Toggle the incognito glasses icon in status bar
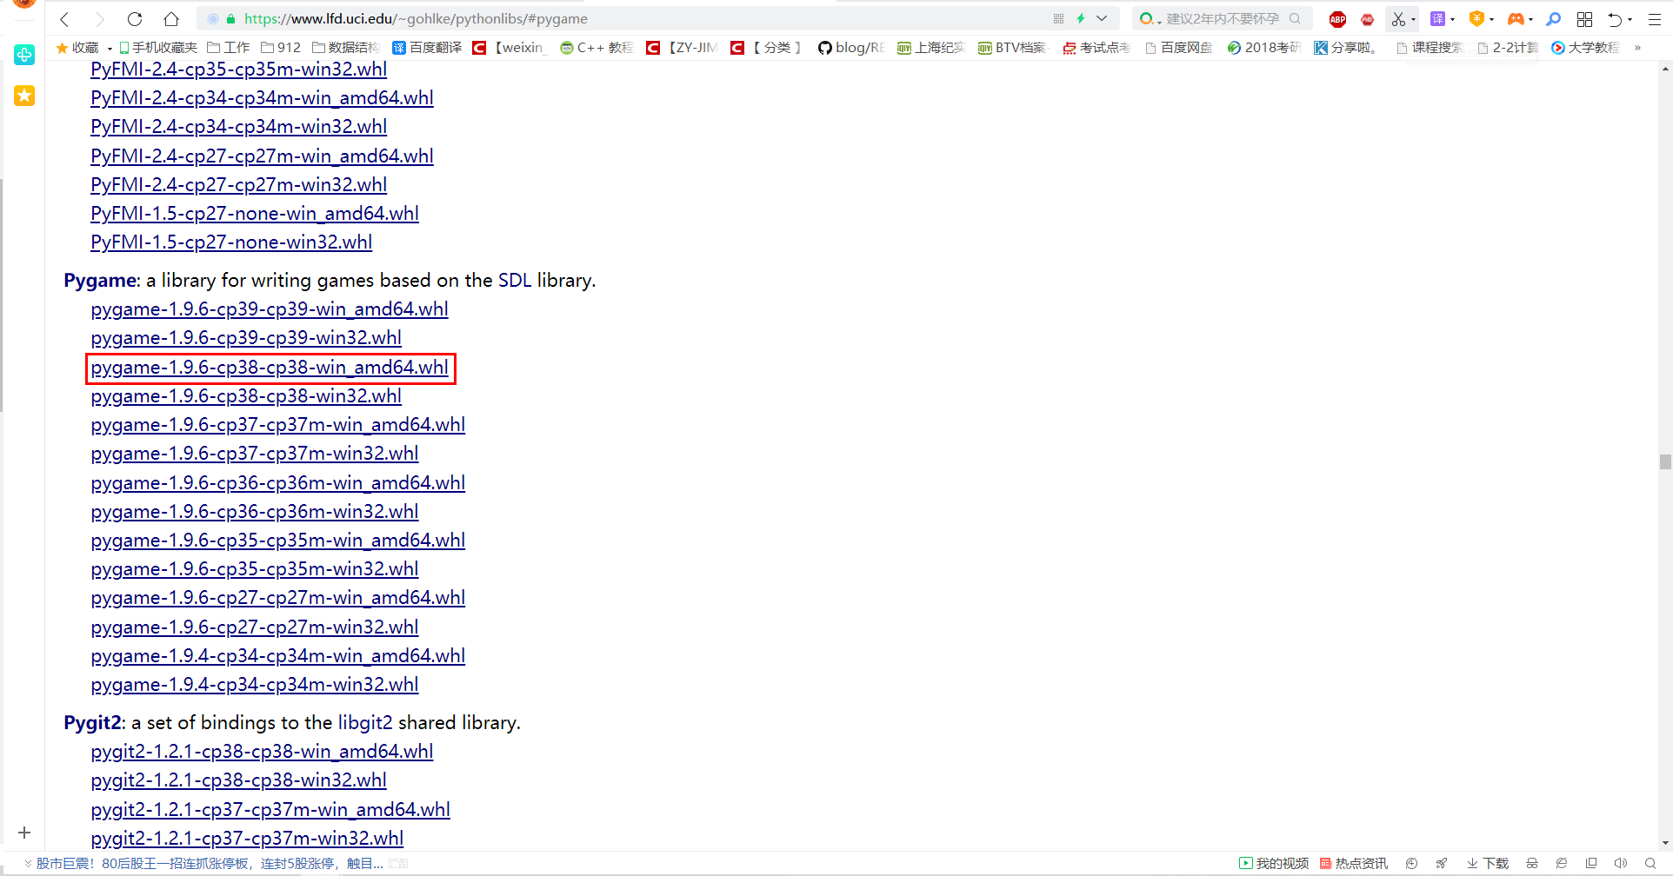The image size is (1673, 876). (x=1532, y=864)
